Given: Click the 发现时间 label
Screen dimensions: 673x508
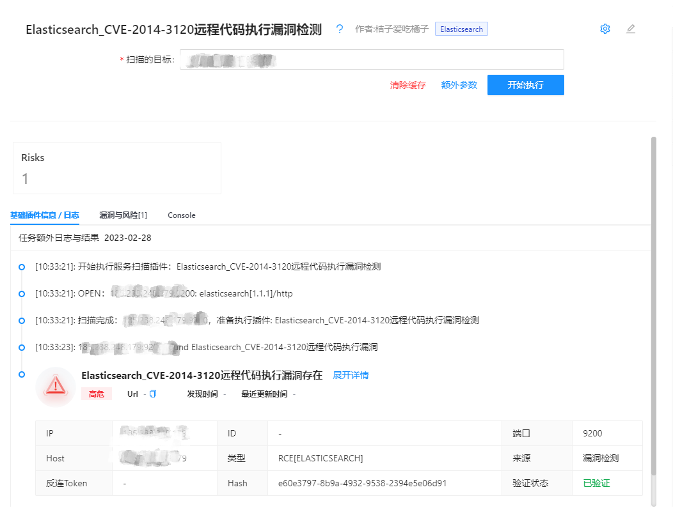Looking at the screenshot, I should (x=202, y=394).
